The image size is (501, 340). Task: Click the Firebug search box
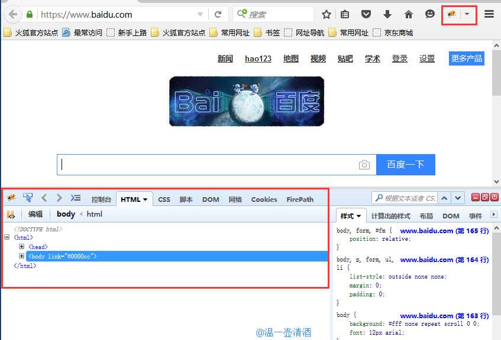pos(405,198)
